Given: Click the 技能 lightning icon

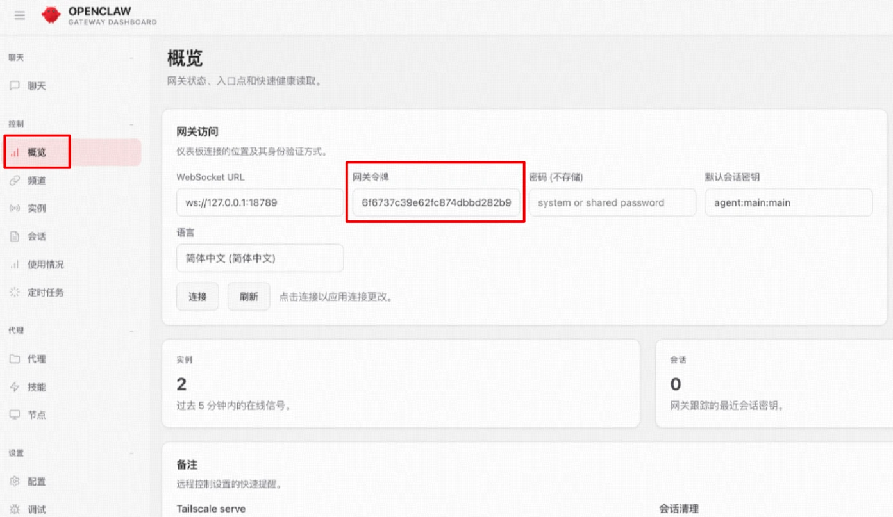Looking at the screenshot, I should click(x=15, y=387).
